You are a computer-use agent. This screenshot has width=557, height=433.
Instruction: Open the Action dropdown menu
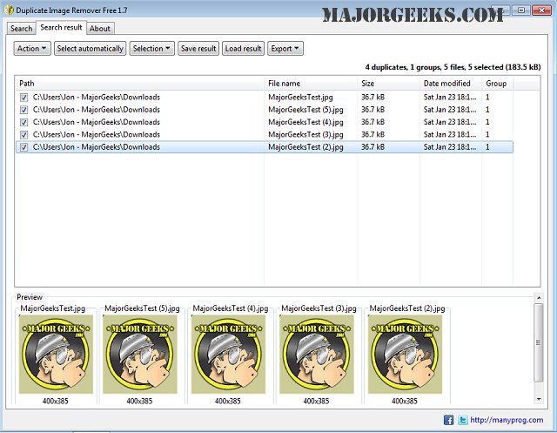click(x=32, y=48)
